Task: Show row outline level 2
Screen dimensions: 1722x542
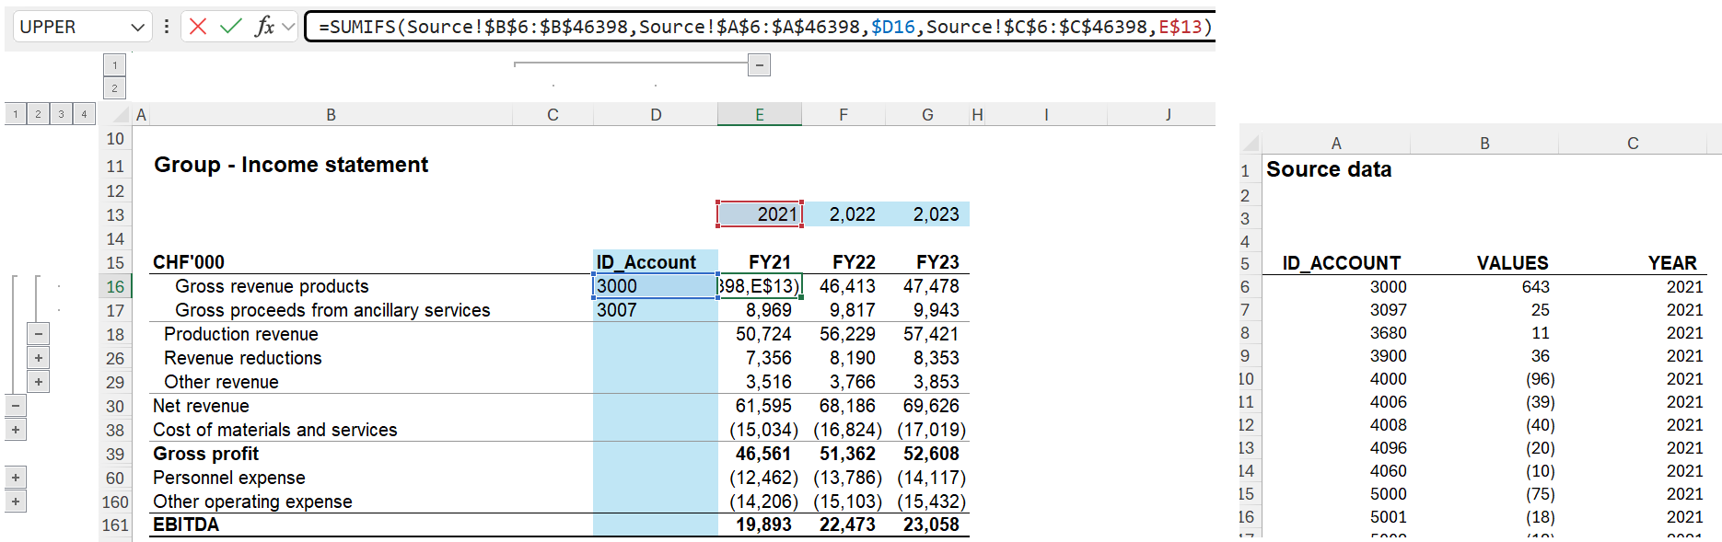Action: 39,114
